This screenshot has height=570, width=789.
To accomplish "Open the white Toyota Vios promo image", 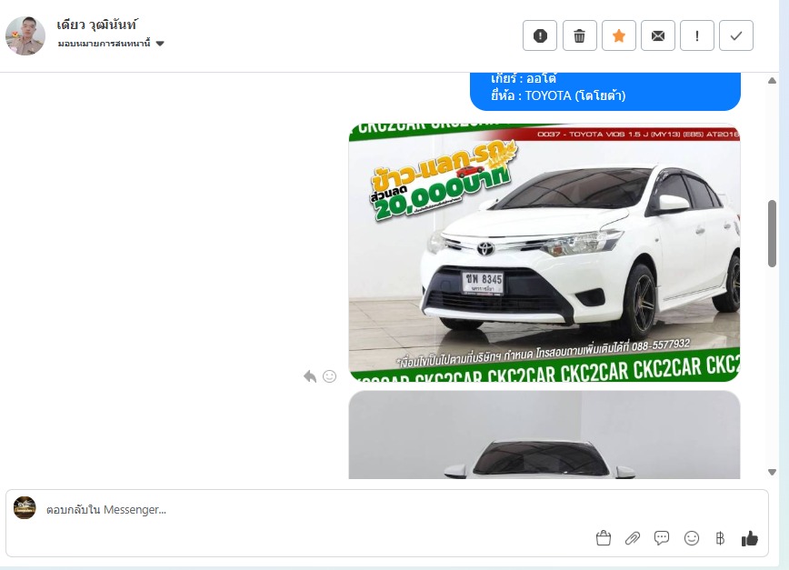I will pyautogui.click(x=544, y=252).
